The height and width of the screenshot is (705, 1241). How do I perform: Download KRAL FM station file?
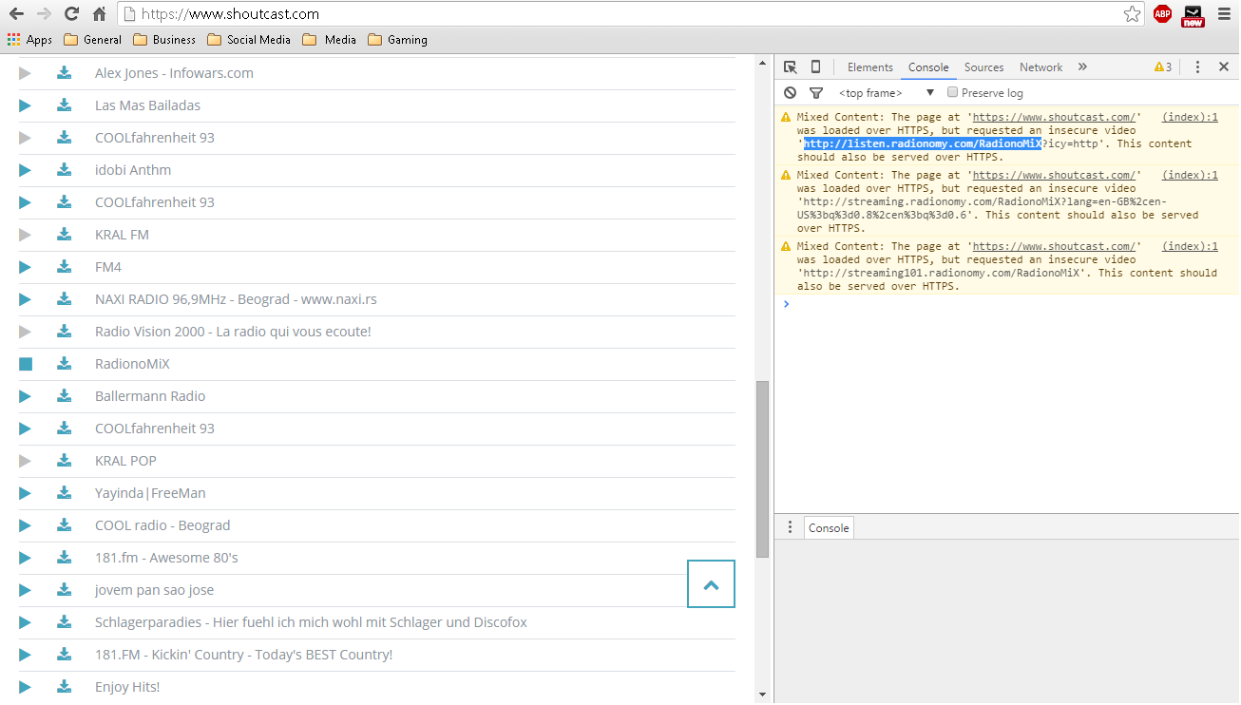click(64, 235)
